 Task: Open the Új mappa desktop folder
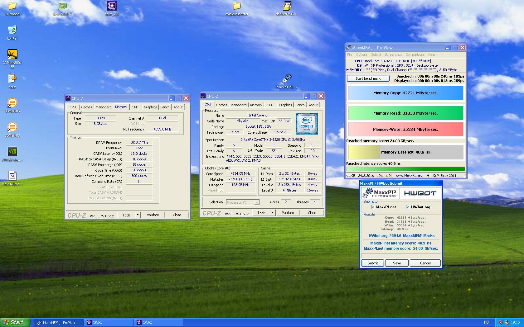click(x=12, y=9)
